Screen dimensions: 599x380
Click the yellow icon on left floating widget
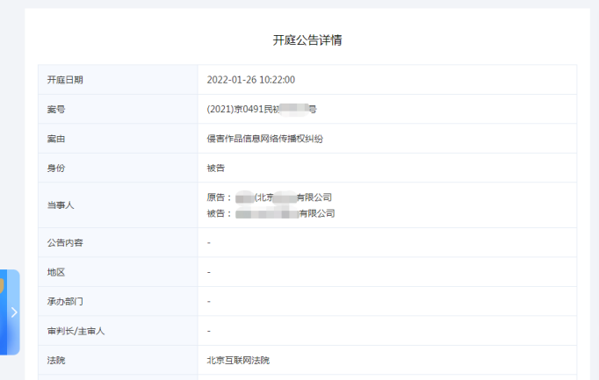(3, 286)
